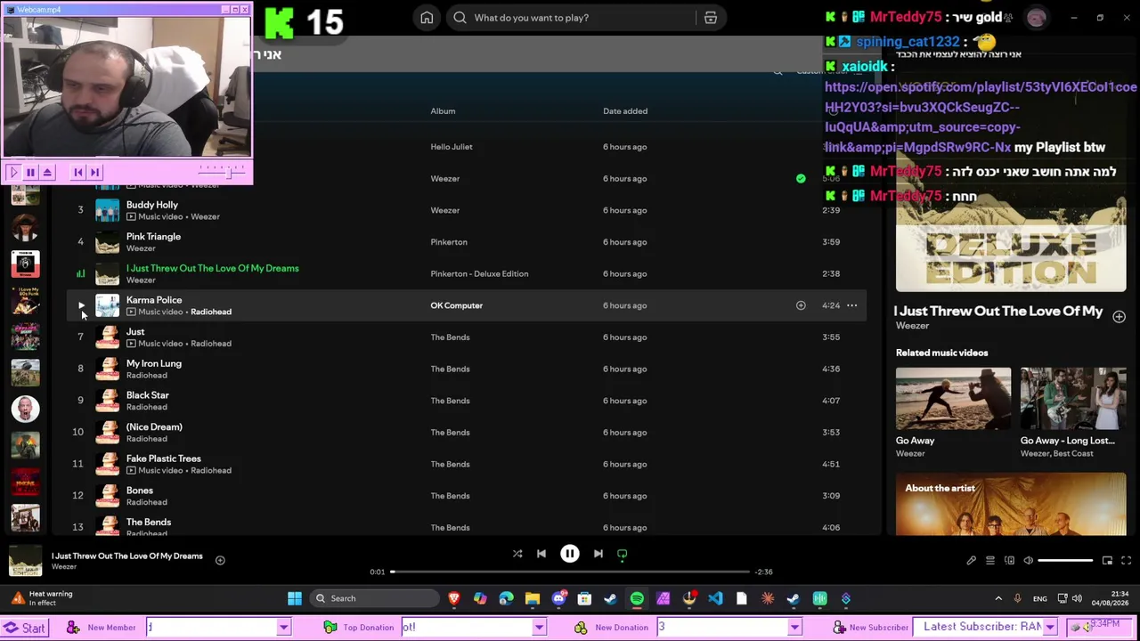Go to Spotify Home via house icon
The image size is (1140, 641).
tap(427, 18)
